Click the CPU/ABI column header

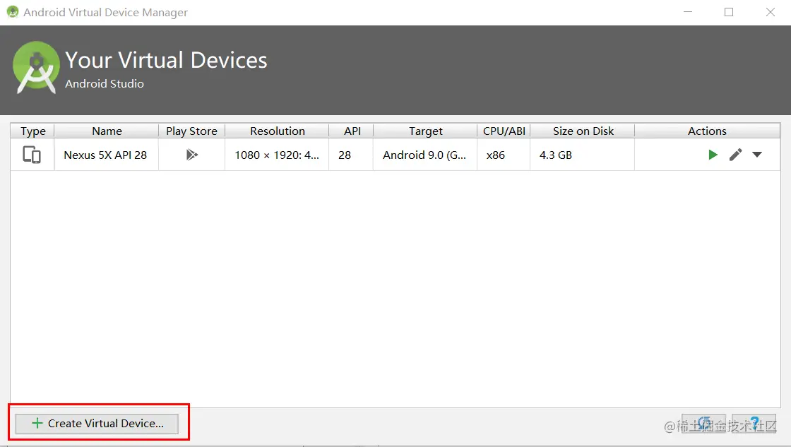click(504, 131)
